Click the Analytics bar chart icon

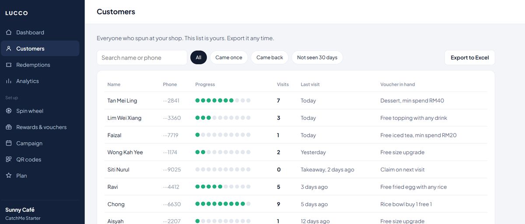[x=9, y=81]
